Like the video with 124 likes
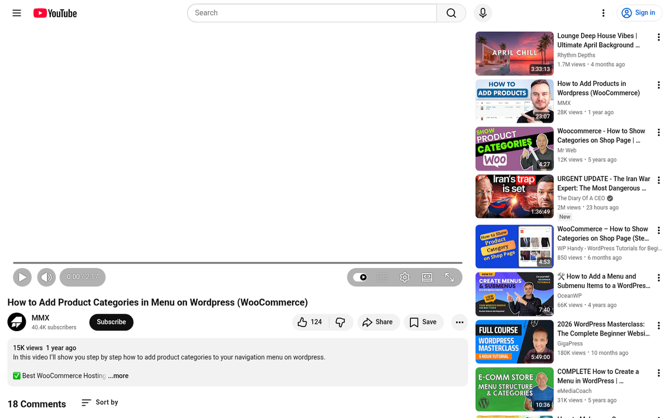The image size is (670, 418). tap(310, 322)
